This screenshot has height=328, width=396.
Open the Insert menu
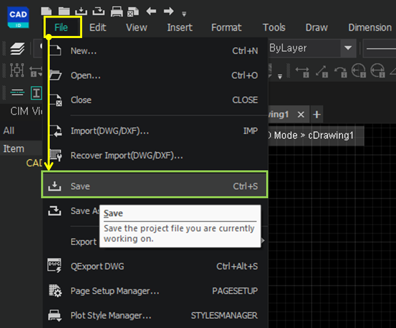179,27
